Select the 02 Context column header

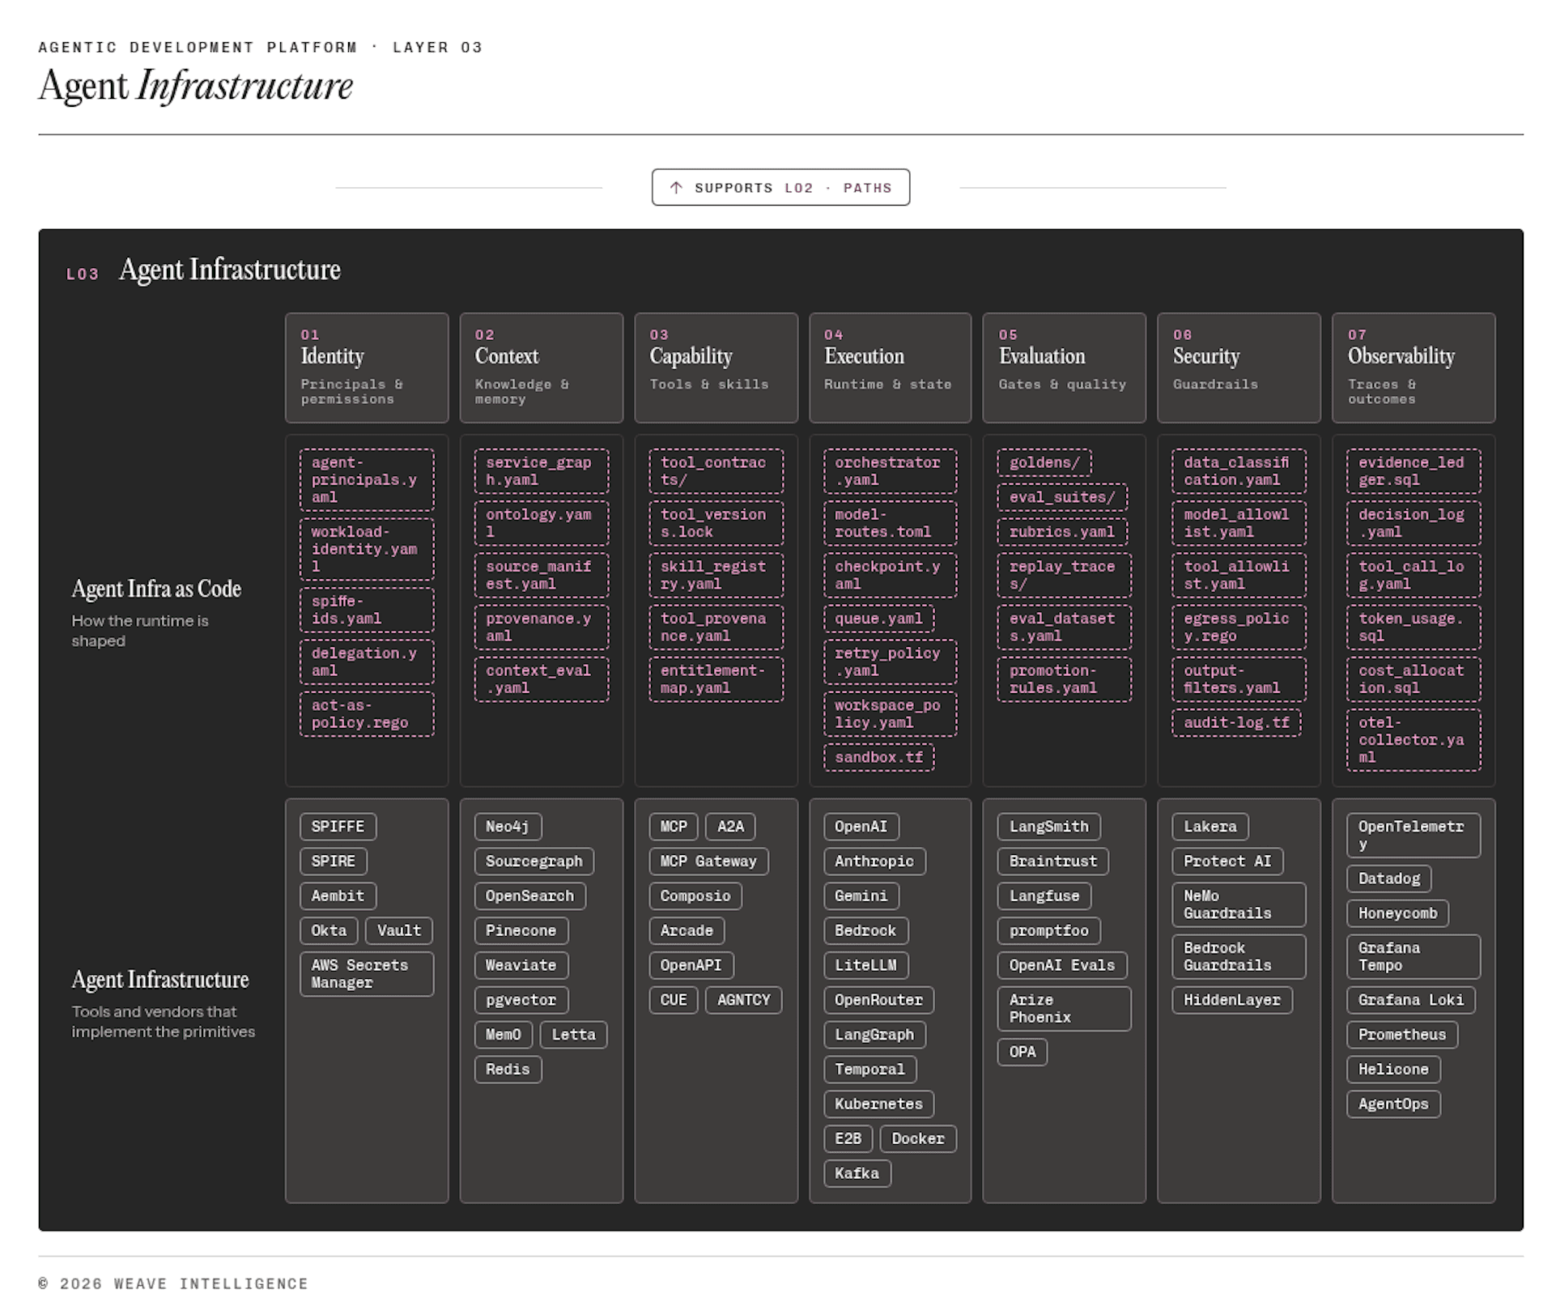(x=542, y=368)
